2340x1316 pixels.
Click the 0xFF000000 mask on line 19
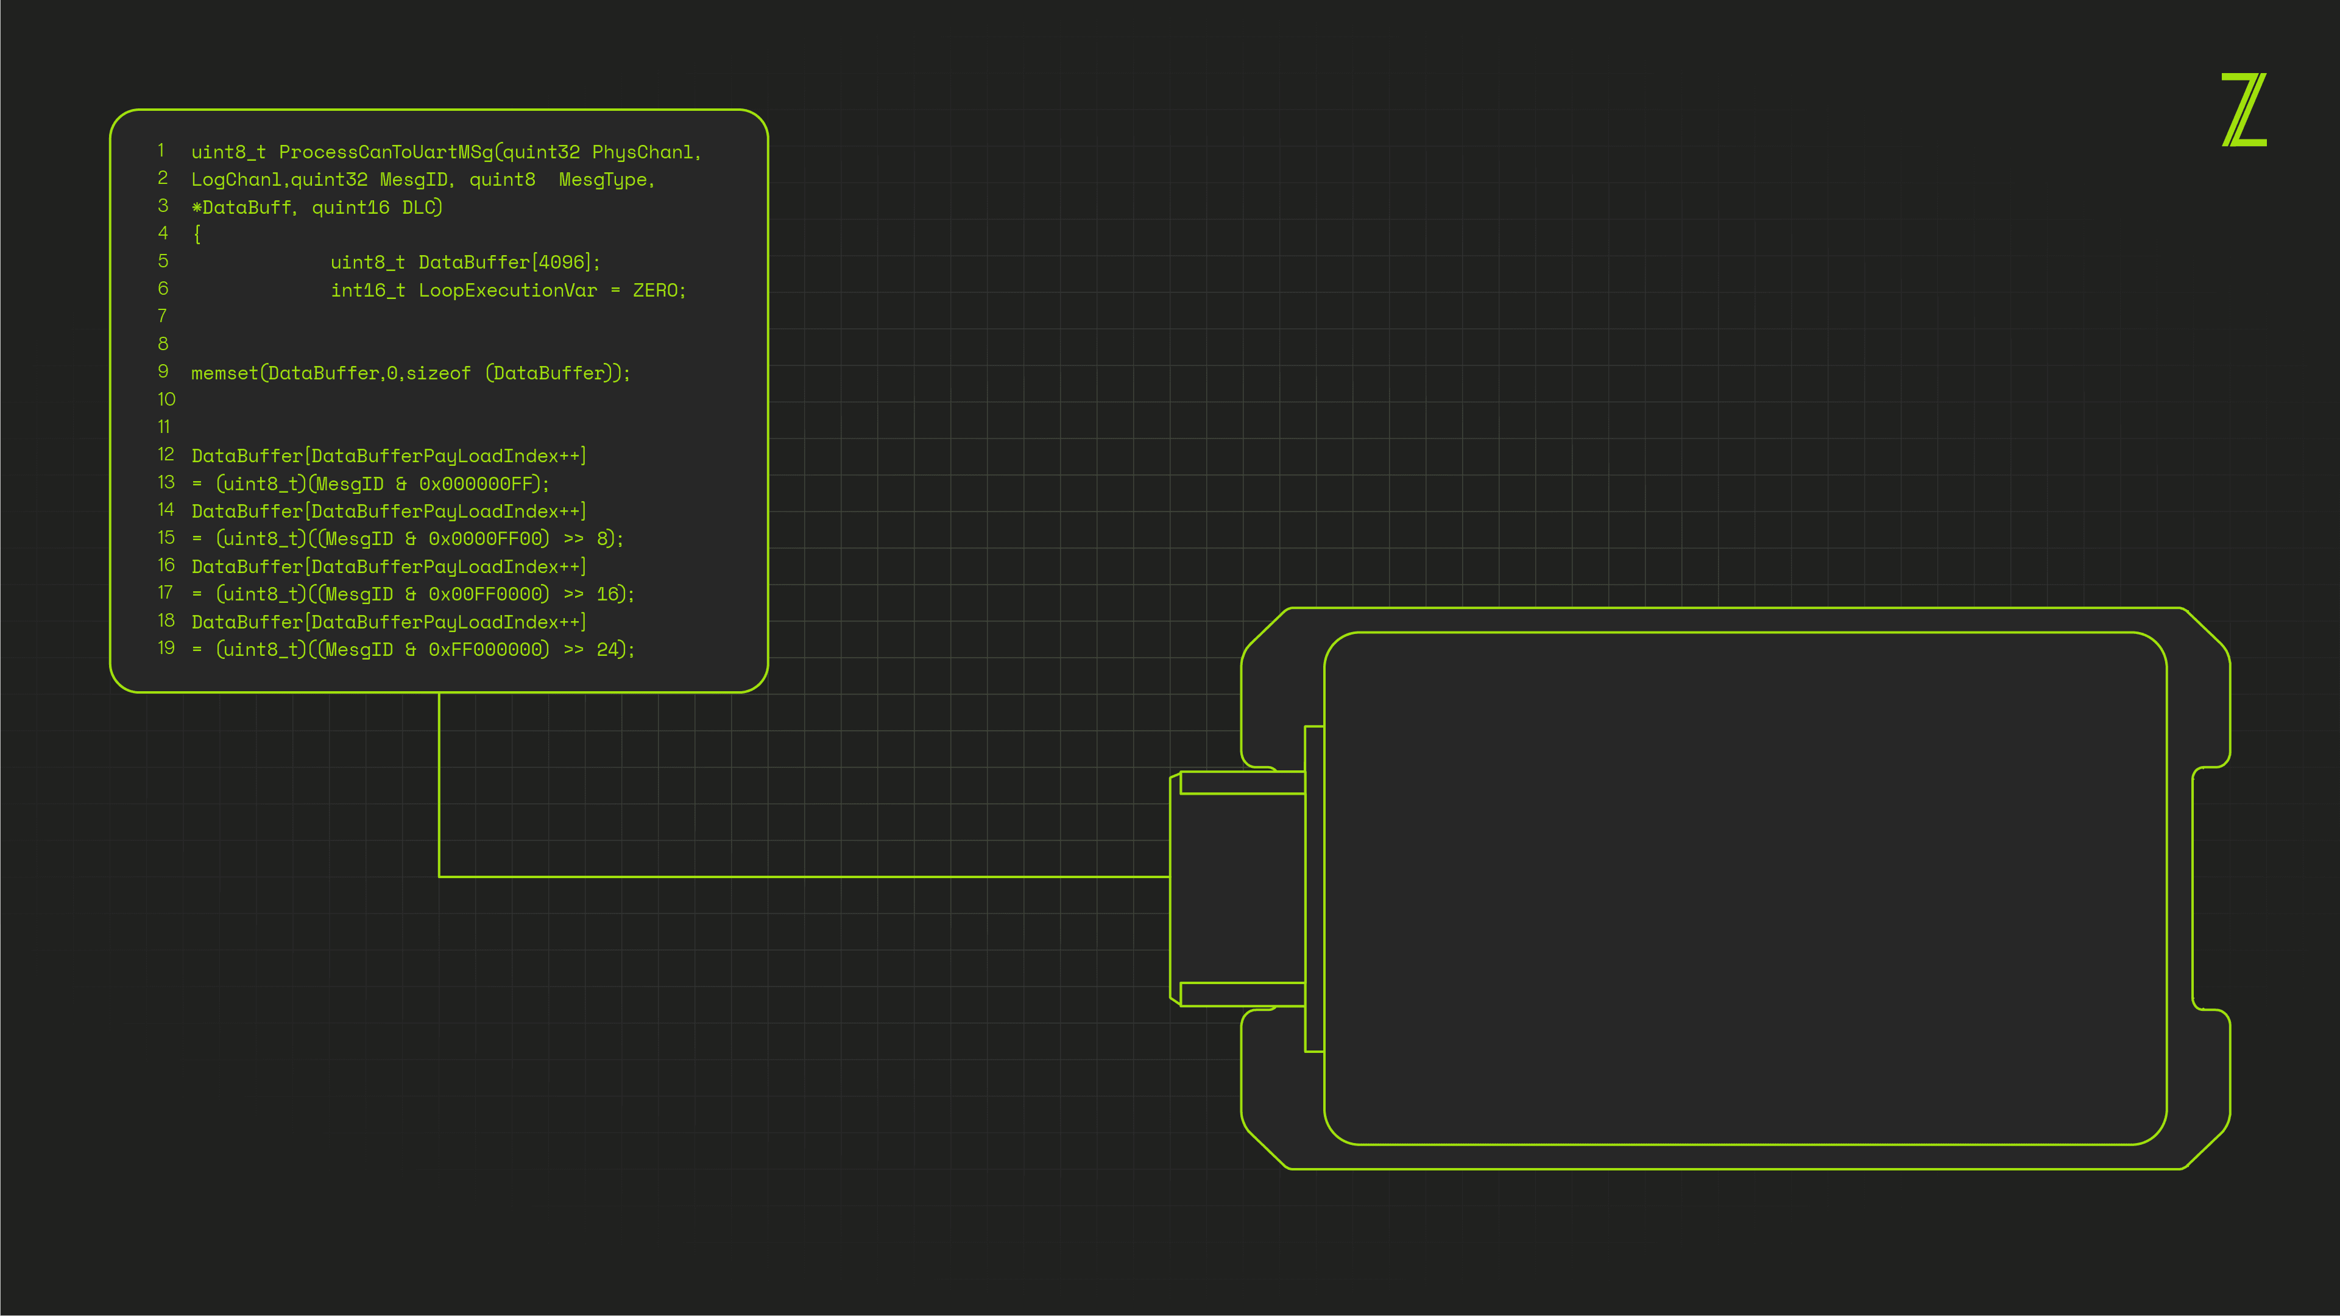(x=485, y=649)
